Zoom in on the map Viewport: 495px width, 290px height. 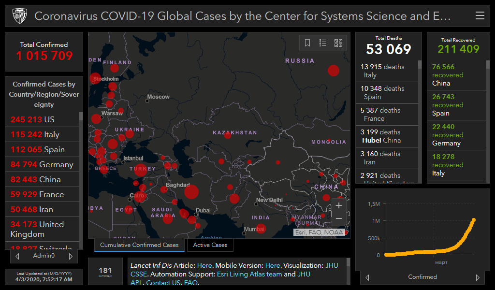[x=339, y=205]
